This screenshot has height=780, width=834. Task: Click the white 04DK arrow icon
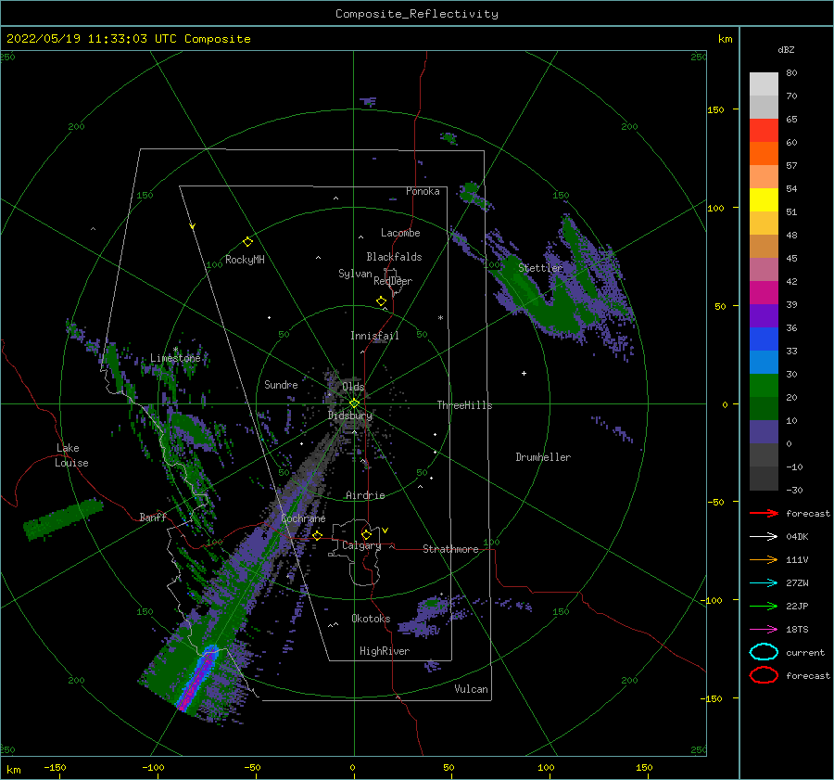(764, 536)
